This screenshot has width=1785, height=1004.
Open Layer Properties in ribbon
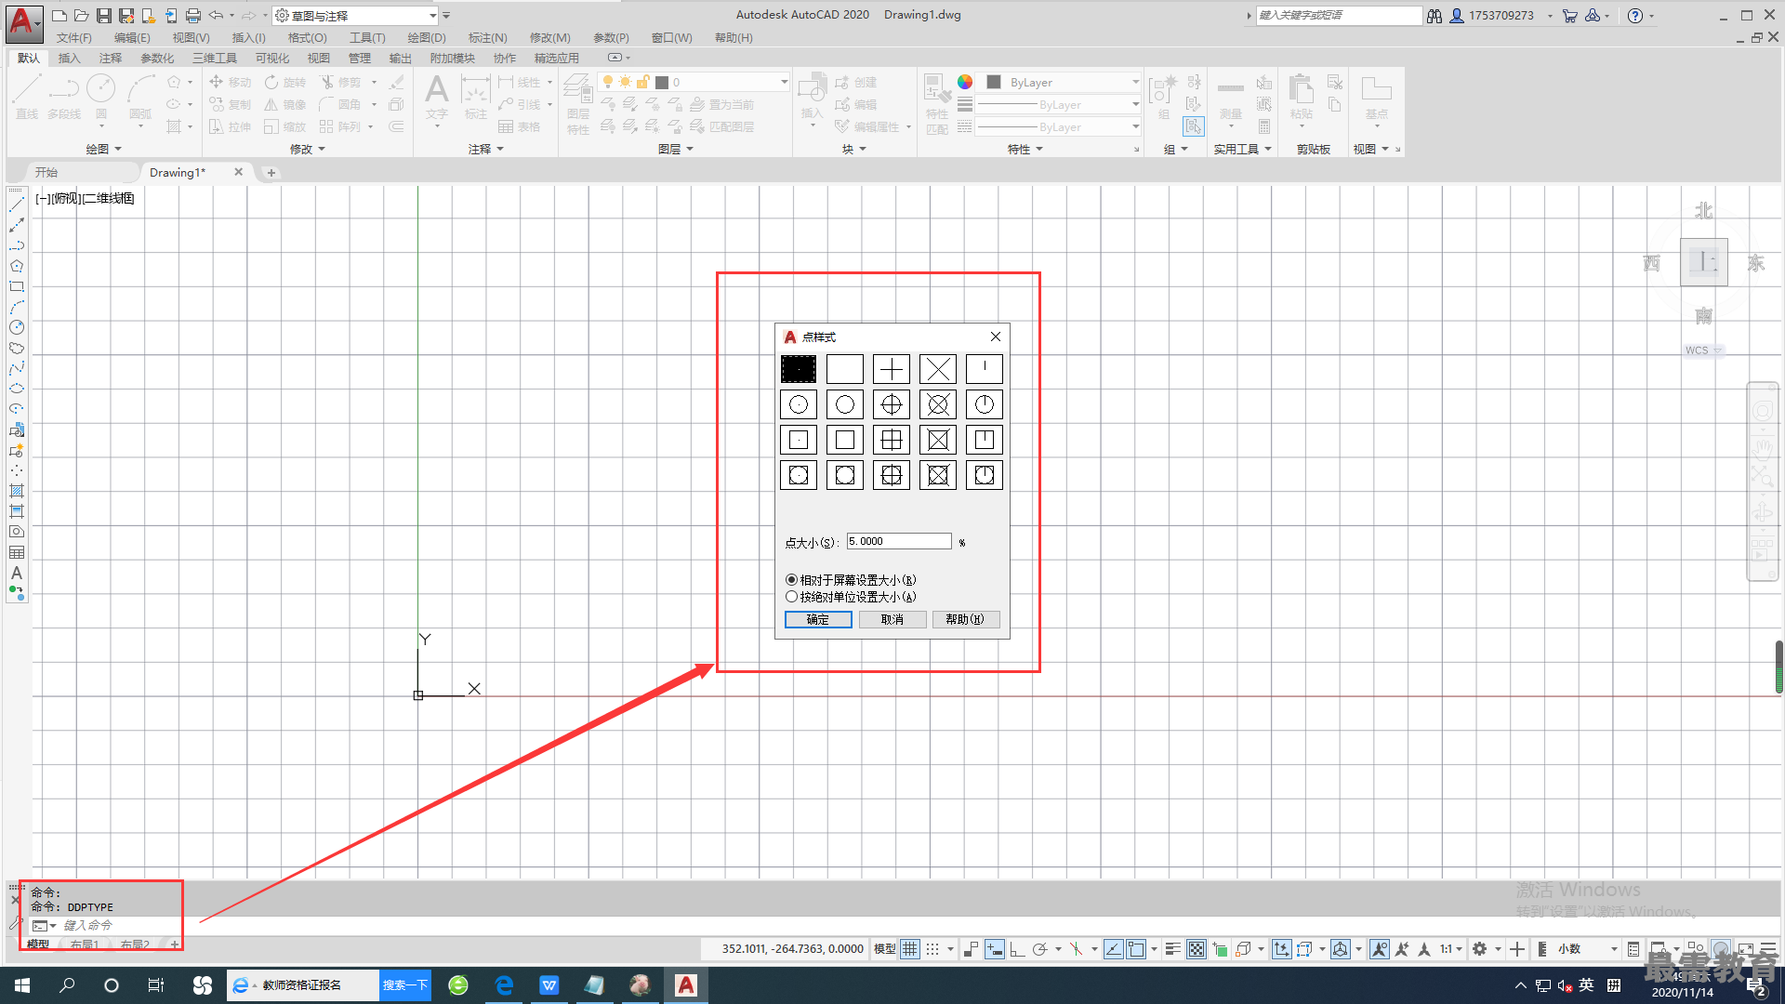[578, 102]
